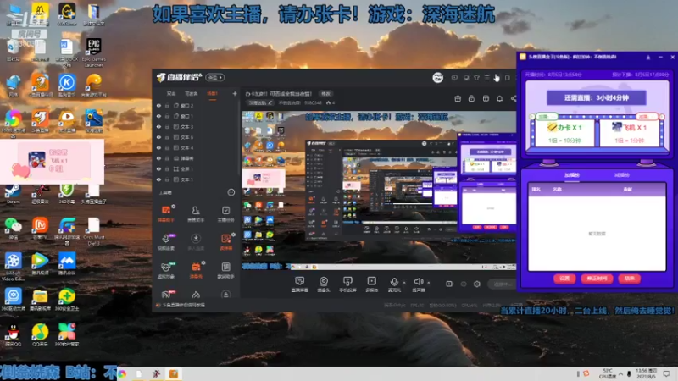
Task: Toggle visibility of layer 全屏 1
Action: [x=158, y=168]
